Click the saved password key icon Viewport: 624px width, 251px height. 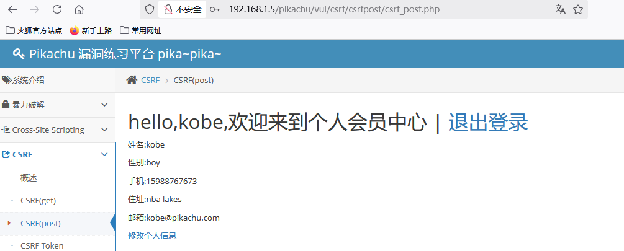[215, 9]
